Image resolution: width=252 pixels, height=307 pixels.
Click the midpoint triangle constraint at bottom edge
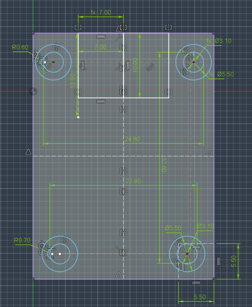(x=119, y=275)
